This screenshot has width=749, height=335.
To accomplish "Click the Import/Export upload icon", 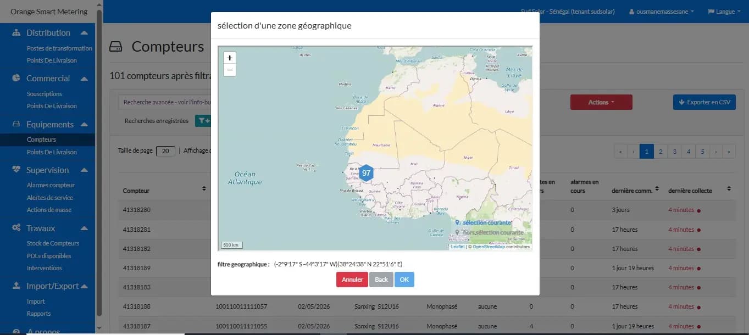I will pyautogui.click(x=16, y=286).
